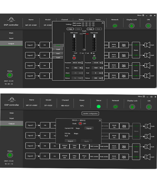Toggle the Display Lock icon in upper window
157x187 pixels.
coord(132,26)
